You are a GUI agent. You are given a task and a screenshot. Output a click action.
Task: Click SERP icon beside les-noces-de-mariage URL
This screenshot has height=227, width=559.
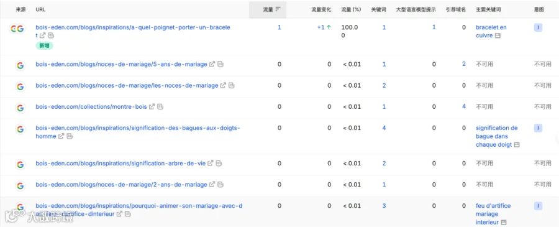tap(232, 86)
